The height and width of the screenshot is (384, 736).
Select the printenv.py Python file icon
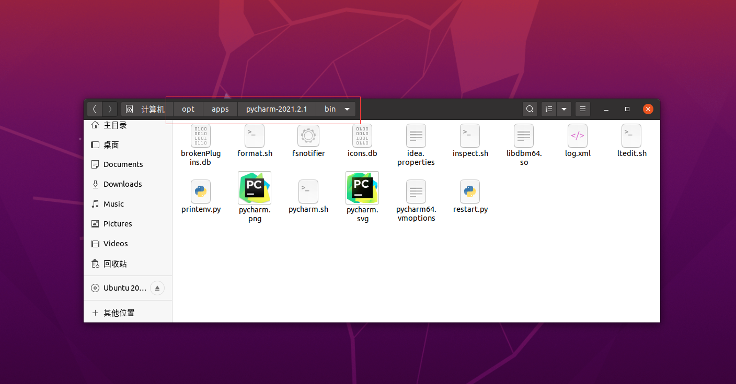[x=201, y=191]
